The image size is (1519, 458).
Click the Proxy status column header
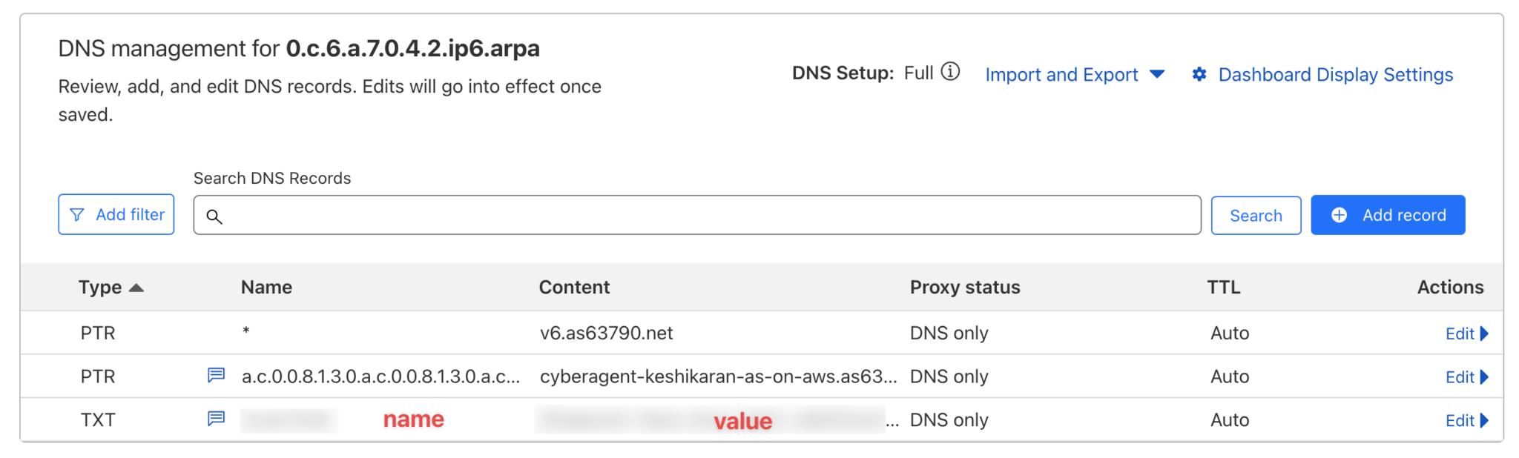pyautogui.click(x=964, y=287)
